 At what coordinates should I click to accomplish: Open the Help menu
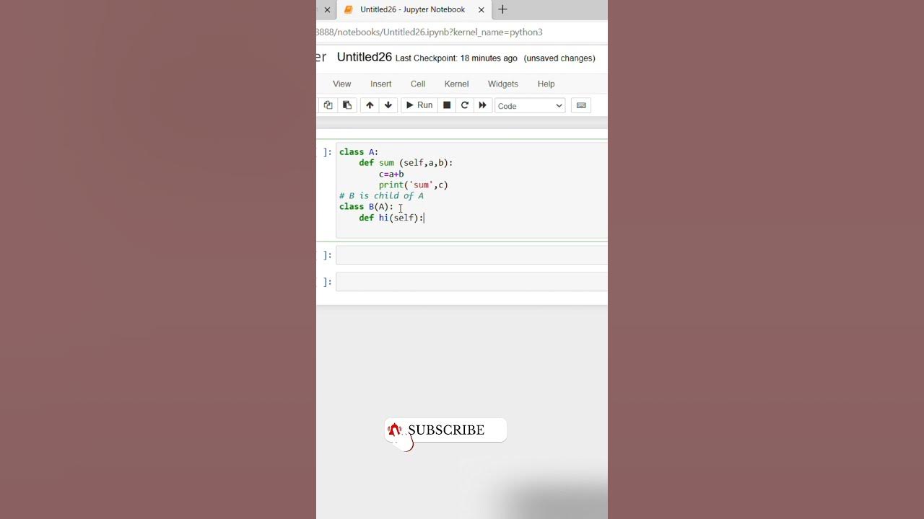546,84
